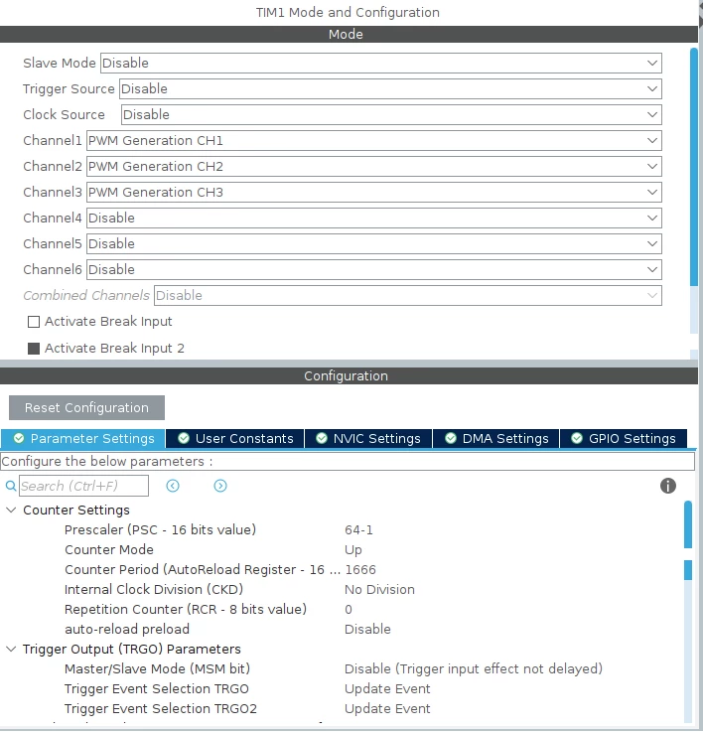Select Internal Clock Division value No Division
The width and height of the screenshot is (703, 733).
coord(379,590)
